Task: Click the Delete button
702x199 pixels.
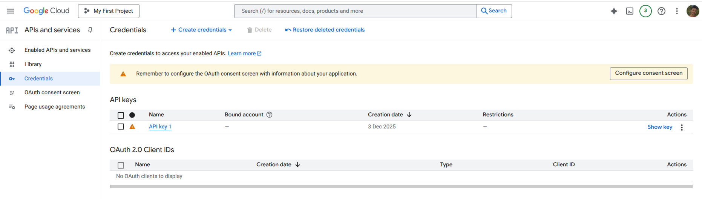Action: [x=259, y=30]
